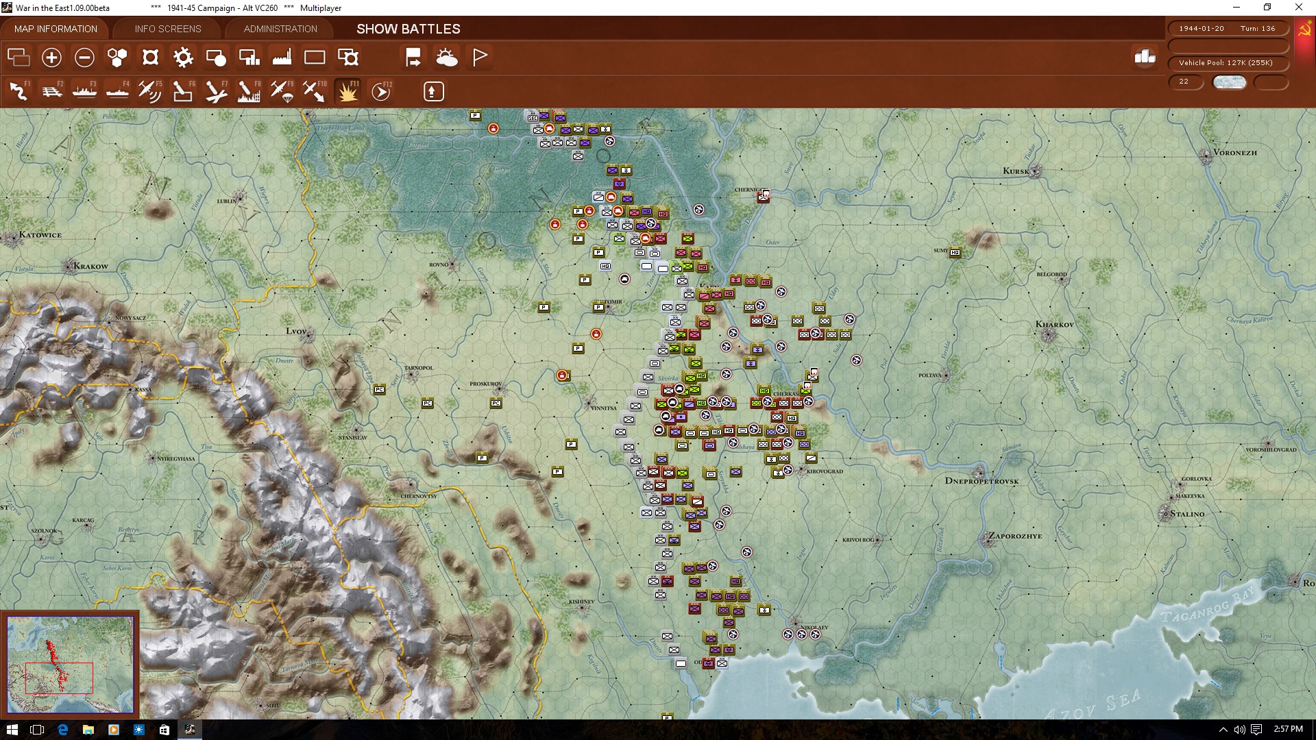Click the SHOW BATTLES button

click(407, 29)
